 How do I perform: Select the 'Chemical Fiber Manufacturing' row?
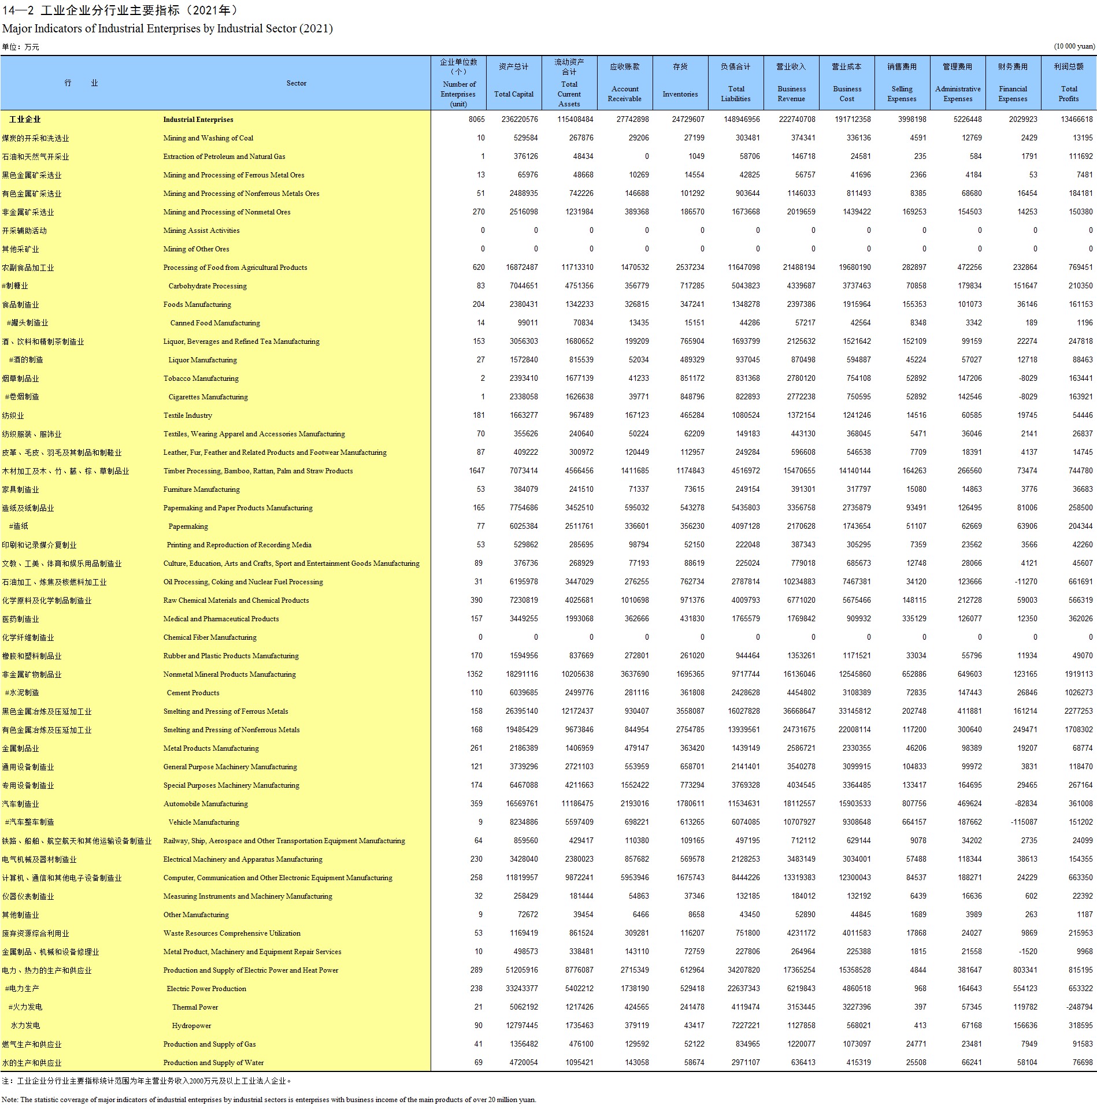[210, 637]
